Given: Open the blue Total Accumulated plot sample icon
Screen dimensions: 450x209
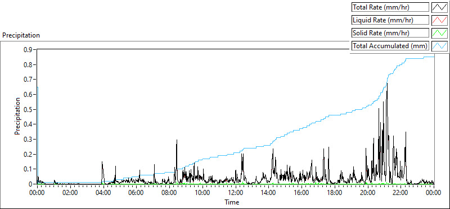Looking at the screenshot, I should point(439,46).
